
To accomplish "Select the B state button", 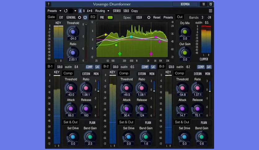I will [84, 11].
